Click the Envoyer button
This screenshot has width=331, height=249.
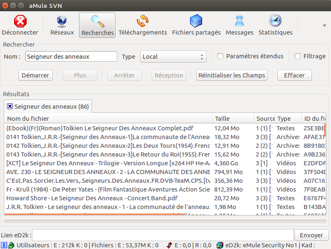click(x=311, y=235)
